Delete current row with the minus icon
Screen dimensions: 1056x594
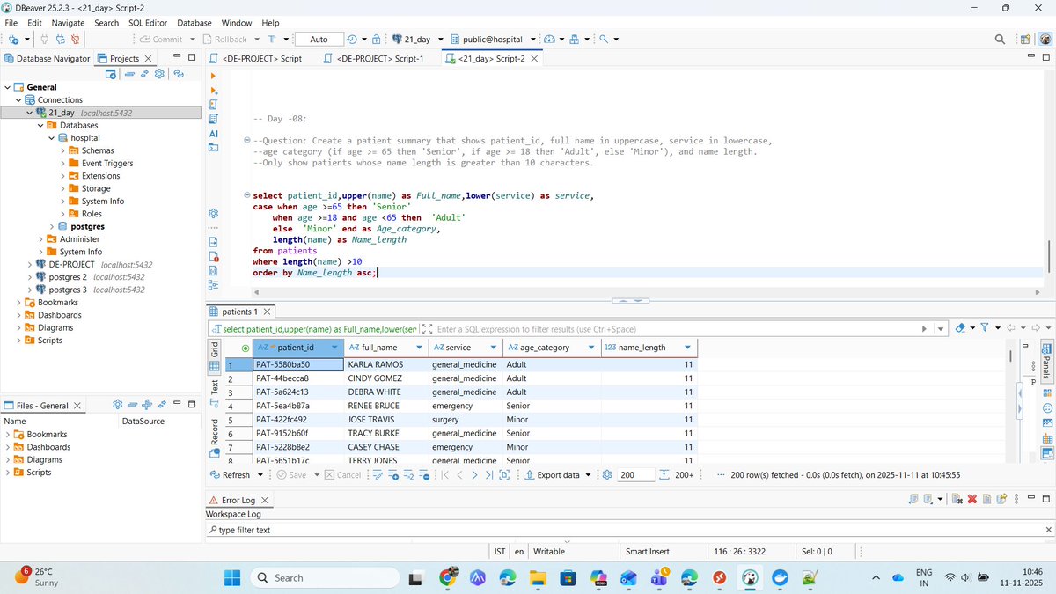coord(424,474)
